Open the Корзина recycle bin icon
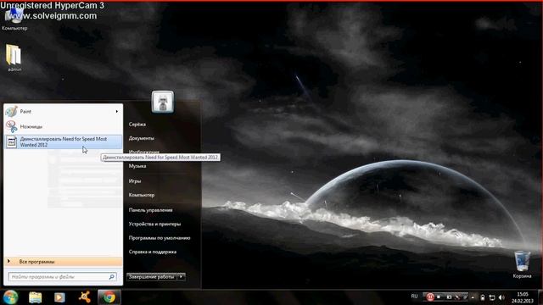Screen dimensions: 543x305 522,264
